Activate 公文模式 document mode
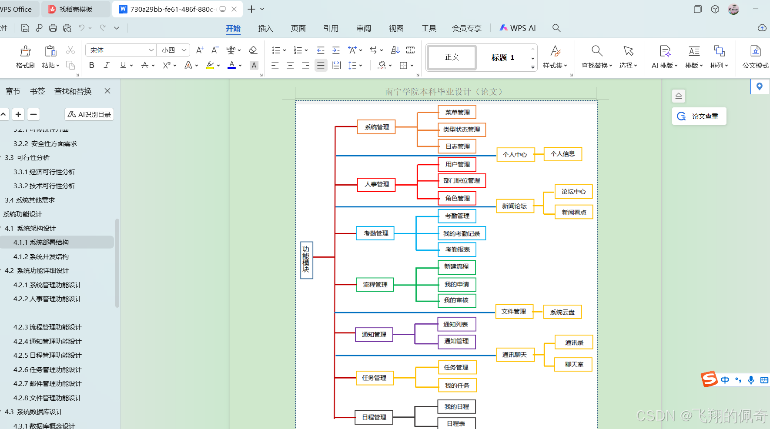 coord(755,57)
